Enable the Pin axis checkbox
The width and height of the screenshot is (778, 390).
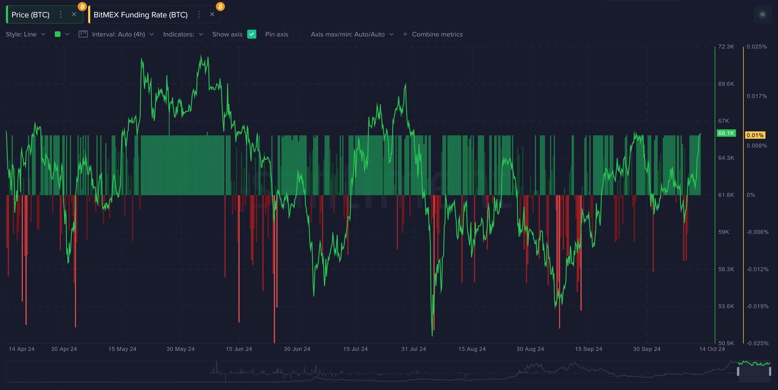point(297,34)
